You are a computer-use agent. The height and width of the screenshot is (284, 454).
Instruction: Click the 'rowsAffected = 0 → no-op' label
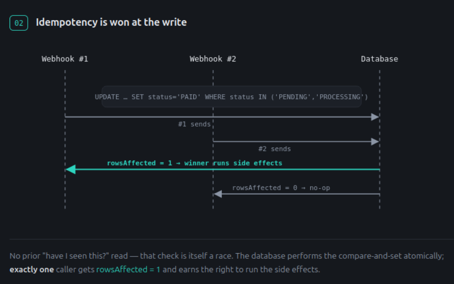point(281,188)
